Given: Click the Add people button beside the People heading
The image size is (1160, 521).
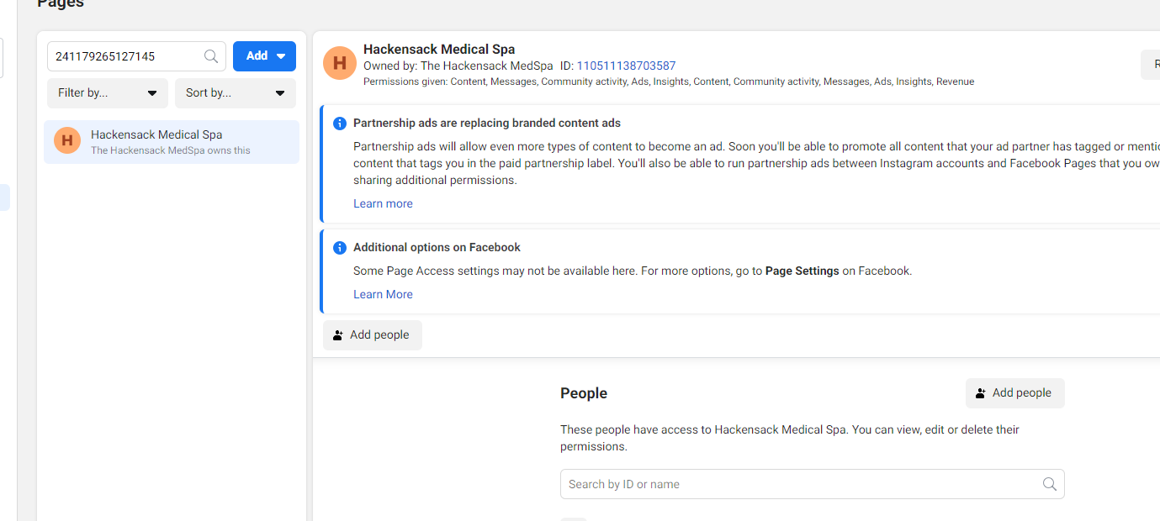Looking at the screenshot, I should [1015, 393].
